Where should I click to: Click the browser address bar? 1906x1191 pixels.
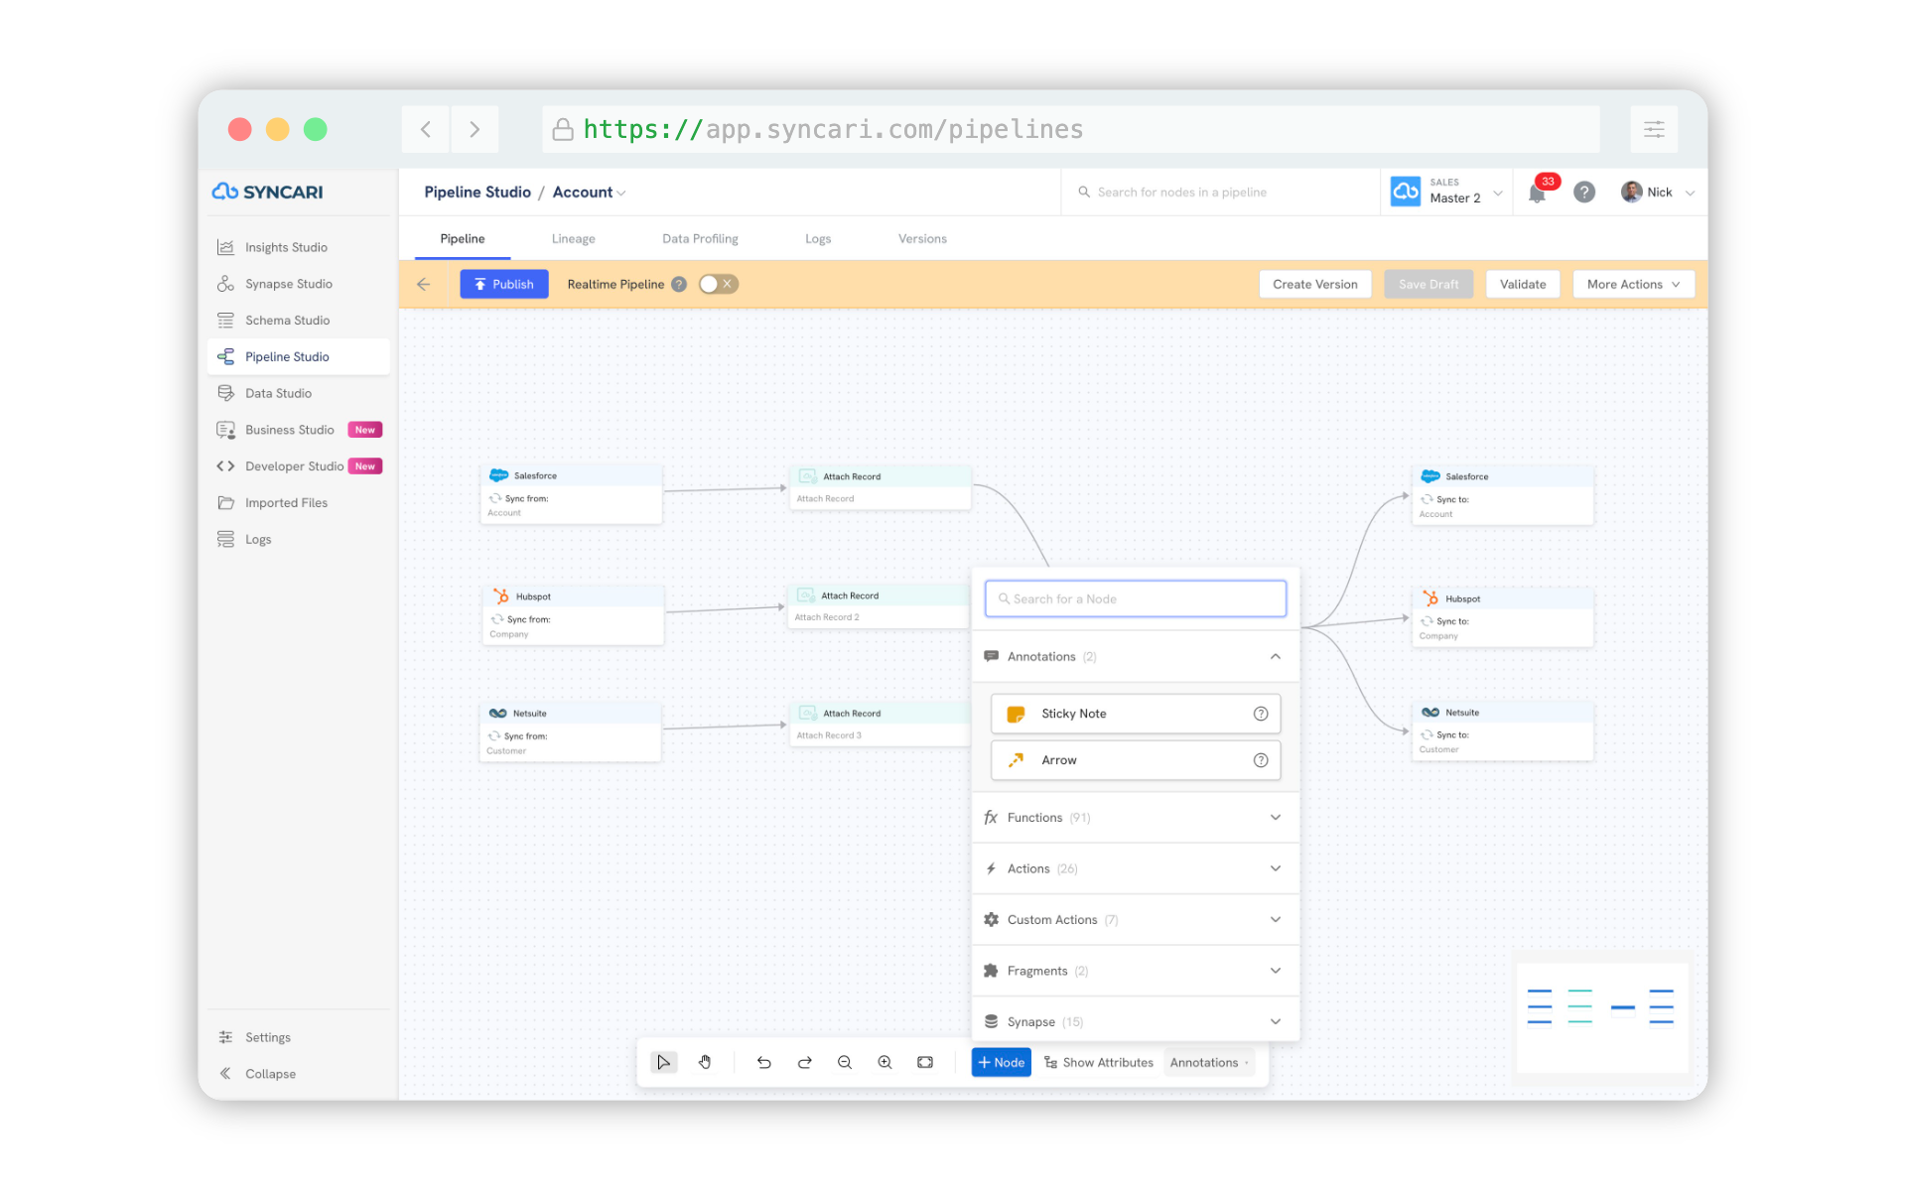tap(1071, 129)
